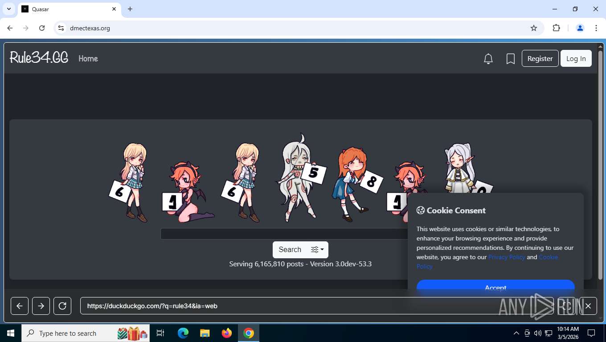Click embedded browser forward arrow button
The height and width of the screenshot is (342, 606).
(41, 306)
